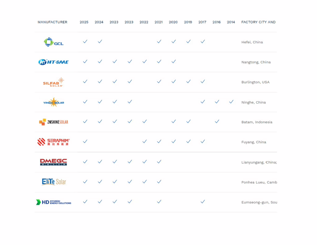Click the 2025 column header

[84, 22]
